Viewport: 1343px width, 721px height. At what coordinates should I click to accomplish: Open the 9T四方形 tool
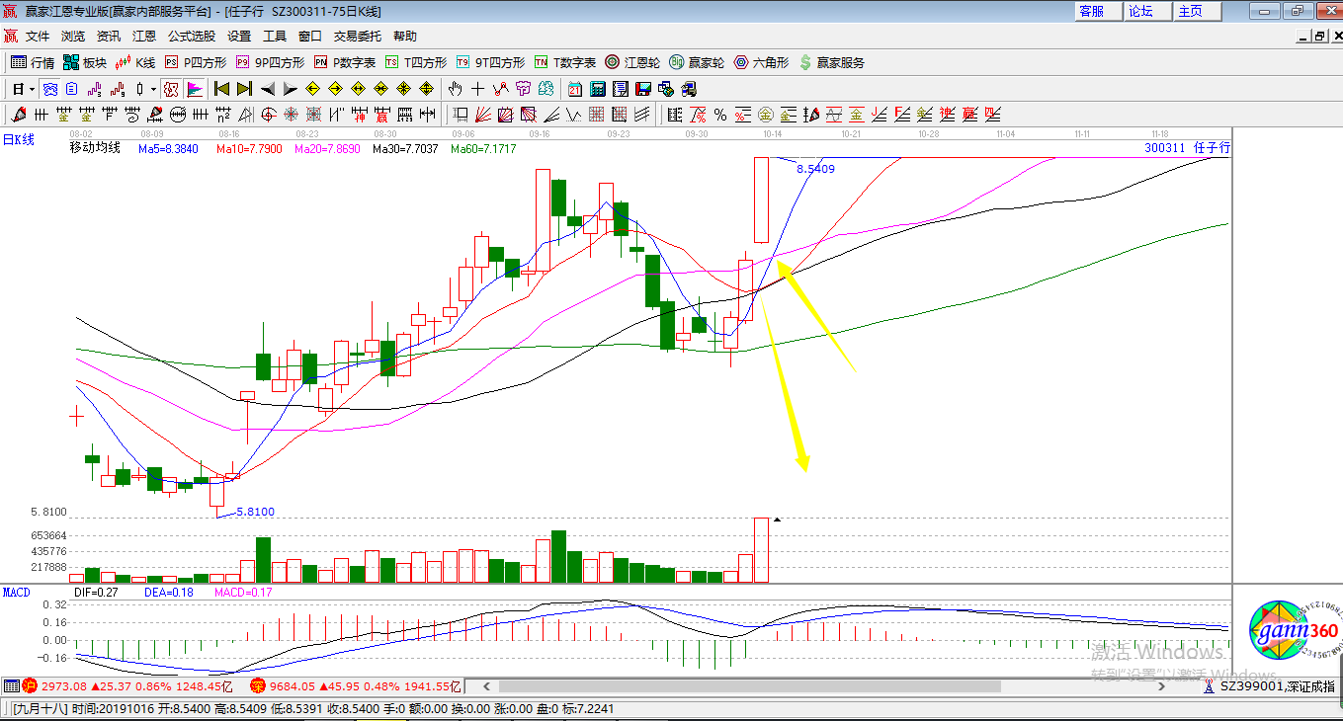(491, 62)
